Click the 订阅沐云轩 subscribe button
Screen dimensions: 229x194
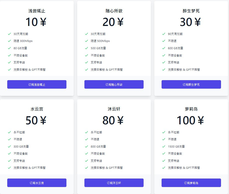[x=114, y=183]
